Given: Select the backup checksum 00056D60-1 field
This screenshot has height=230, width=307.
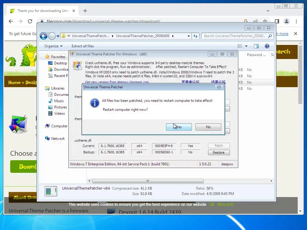Looking at the screenshot, I should tap(164, 152).
